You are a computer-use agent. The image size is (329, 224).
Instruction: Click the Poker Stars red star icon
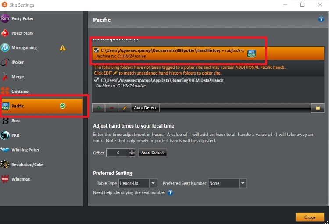(x=5, y=33)
